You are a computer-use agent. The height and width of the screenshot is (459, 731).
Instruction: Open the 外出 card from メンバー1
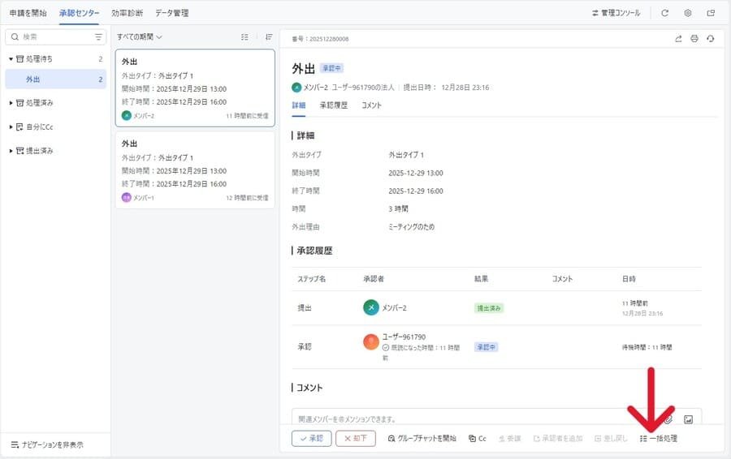[195, 170]
